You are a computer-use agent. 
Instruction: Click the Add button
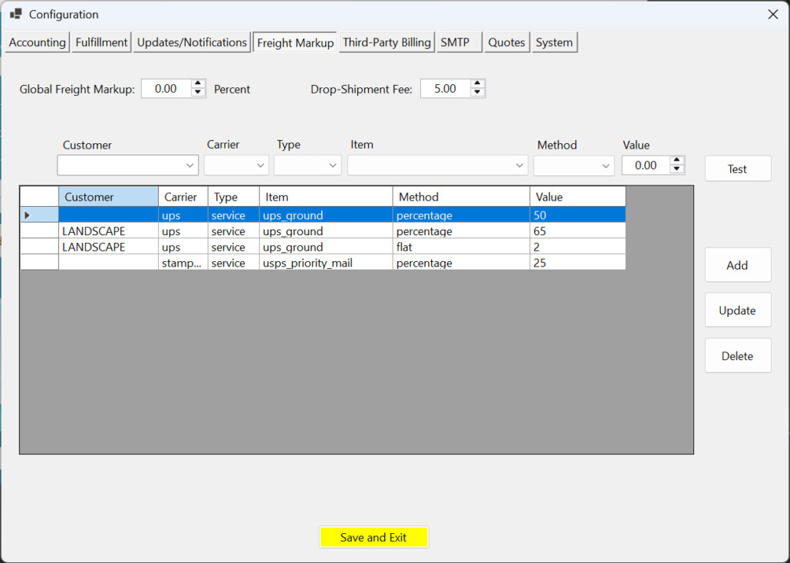click(x=738, y=265)
